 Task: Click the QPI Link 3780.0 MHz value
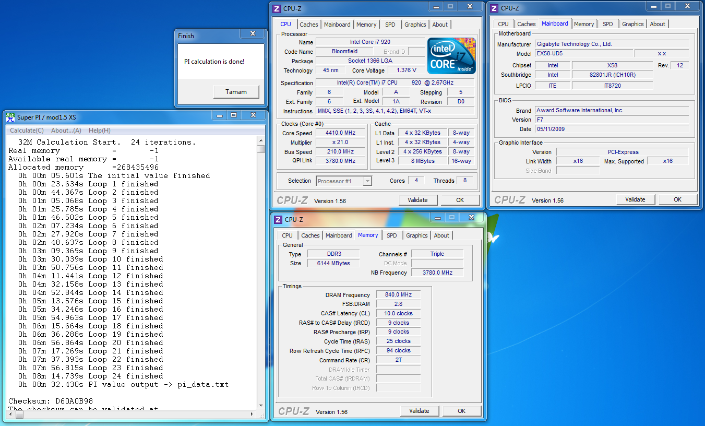(340, 161)
